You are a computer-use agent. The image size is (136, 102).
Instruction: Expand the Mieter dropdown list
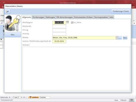click(x=117, y=38)
